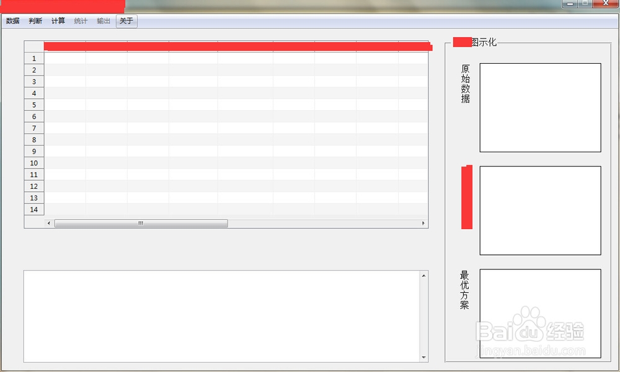This screenshot has width=620, height=372.
Task: Click the preview box between 原始数据 and 最优方案
Action: [x=540, y=210]
